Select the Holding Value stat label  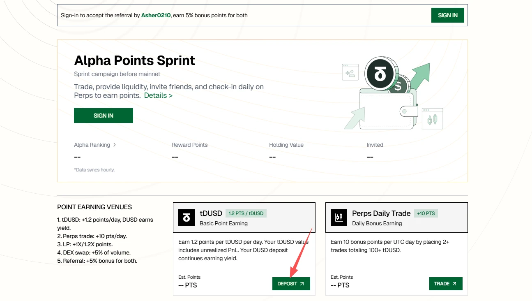(286, 145)
